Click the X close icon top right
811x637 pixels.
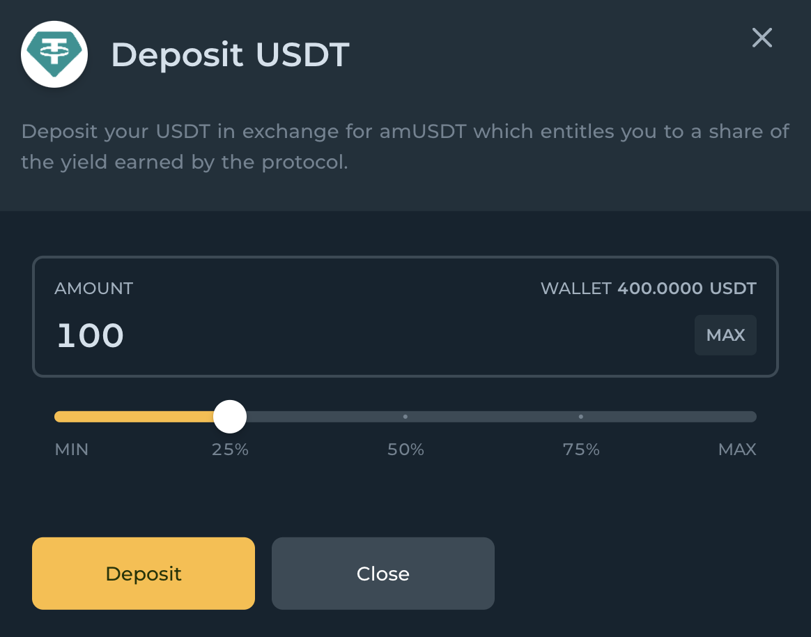[762, 38]
